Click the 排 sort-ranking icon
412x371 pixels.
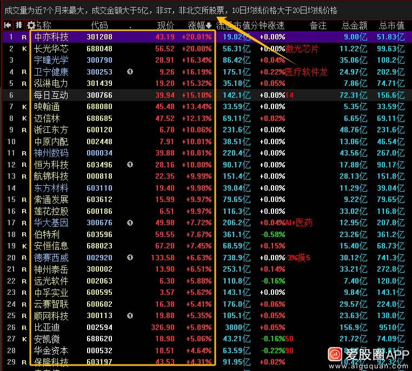click(19, 25)
